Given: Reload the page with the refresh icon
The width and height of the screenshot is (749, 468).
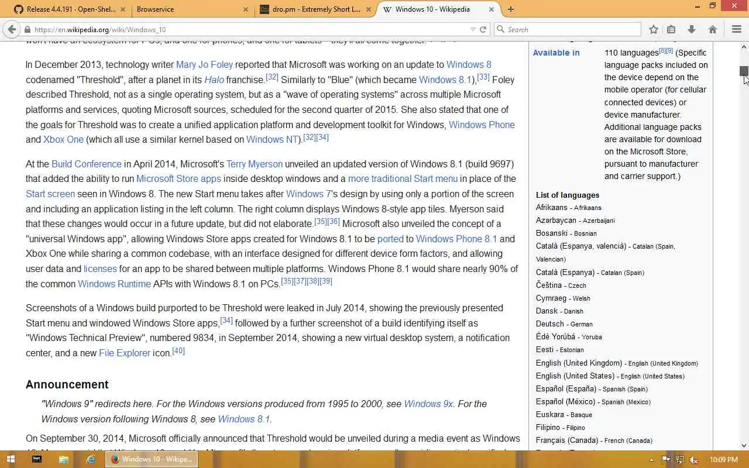Looking at the screenshot, I should point(483,29).
